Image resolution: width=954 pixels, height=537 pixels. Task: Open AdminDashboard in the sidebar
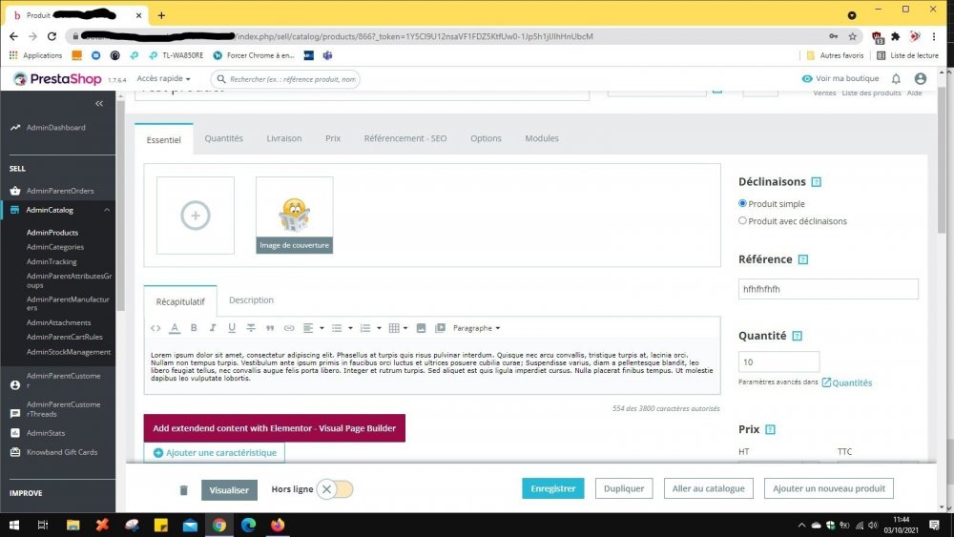point(56,127)
